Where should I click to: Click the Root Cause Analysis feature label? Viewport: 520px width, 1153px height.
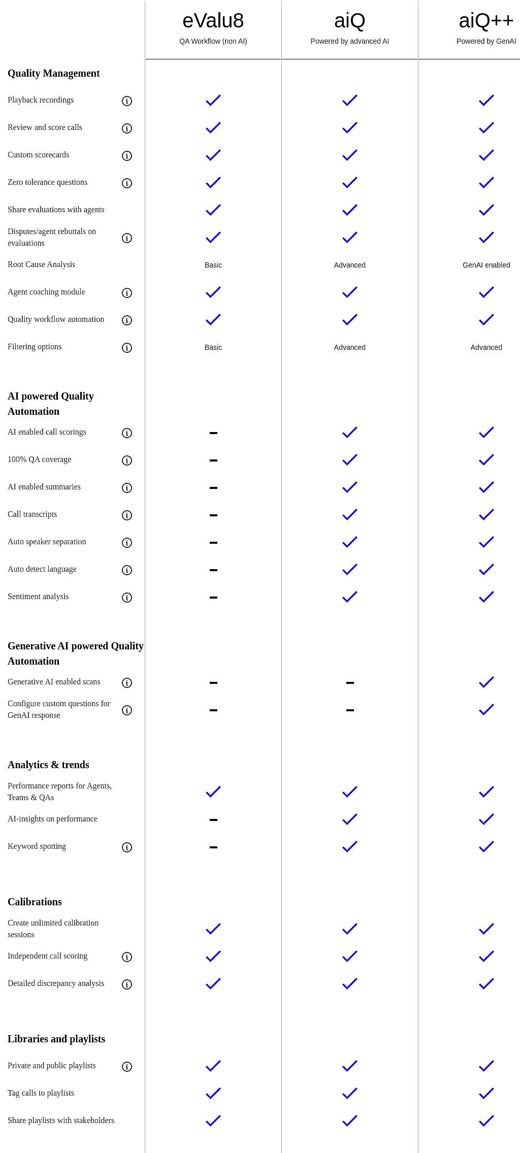coord(41,265)
